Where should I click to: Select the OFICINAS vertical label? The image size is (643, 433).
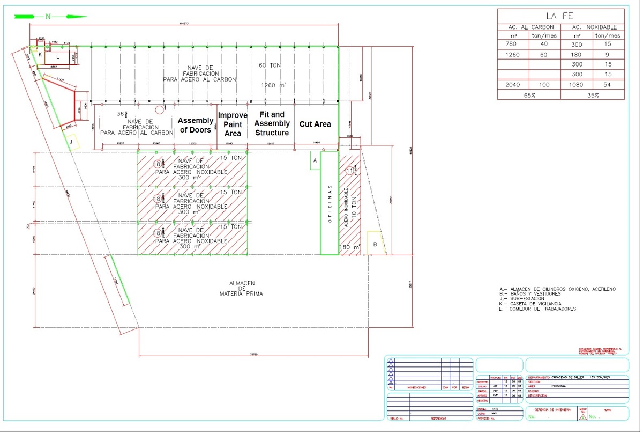tap(330, 204)
